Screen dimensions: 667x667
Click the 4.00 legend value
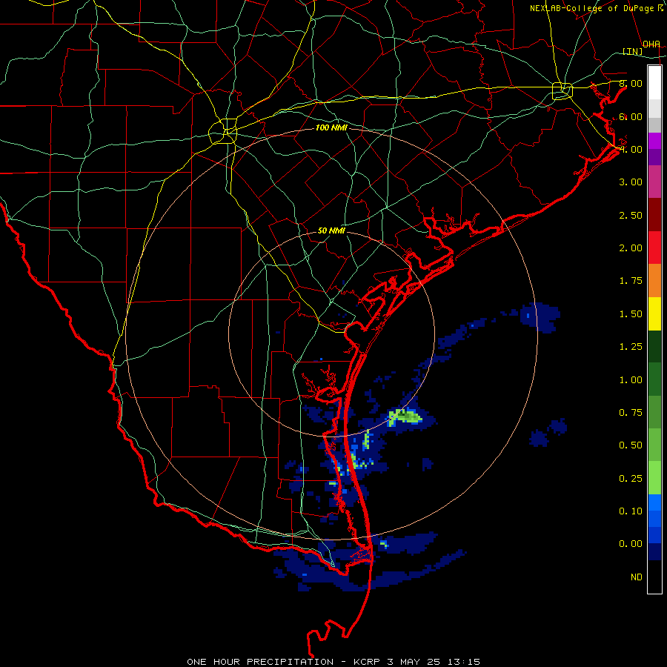pyautogui.click(x=631, y=149)
